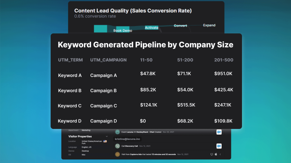This screenshot has height=163, width=291.
Task: Collapse the Visitor Properties section chevron
Action: [x=107, y=136]
